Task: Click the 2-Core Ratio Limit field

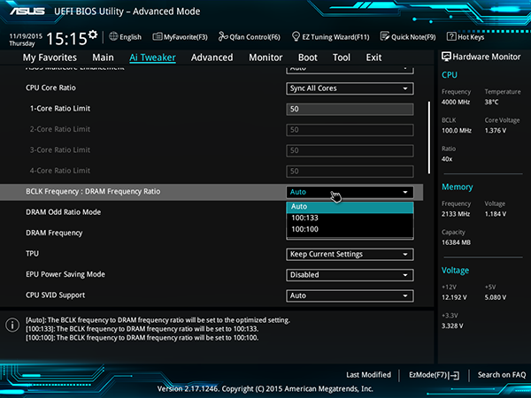Action: tap(350, 130)
